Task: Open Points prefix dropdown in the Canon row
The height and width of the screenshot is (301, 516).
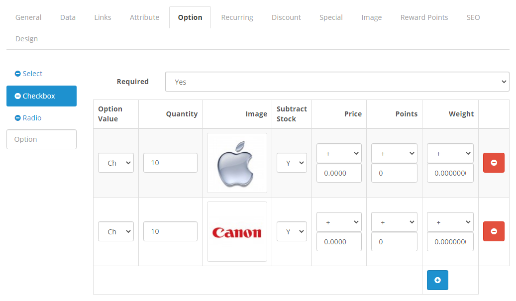Action: tap(394, 222)
